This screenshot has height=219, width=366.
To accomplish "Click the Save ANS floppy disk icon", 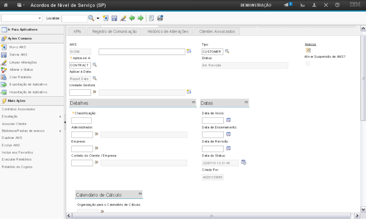I will [114, 18].
